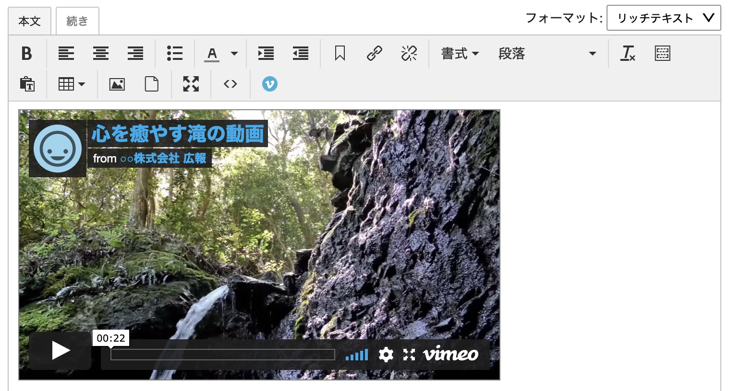Remove the link with the unlink icon
Image resolution: width=729 pixels, height=391 pixels.
tap(409, 53)
